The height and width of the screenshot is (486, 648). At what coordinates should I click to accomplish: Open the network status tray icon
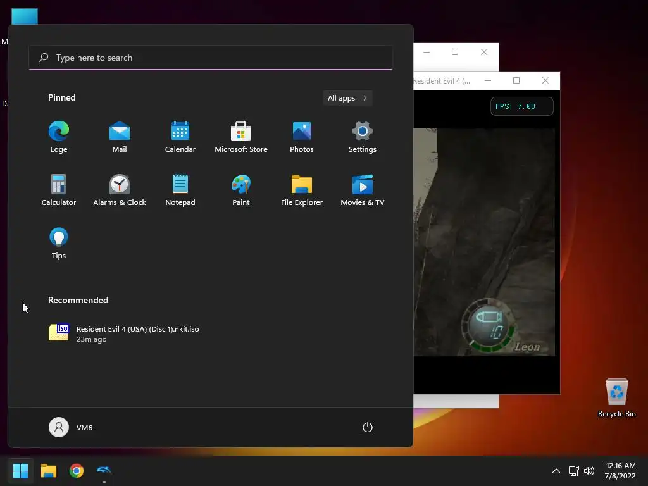coord(573,471)
